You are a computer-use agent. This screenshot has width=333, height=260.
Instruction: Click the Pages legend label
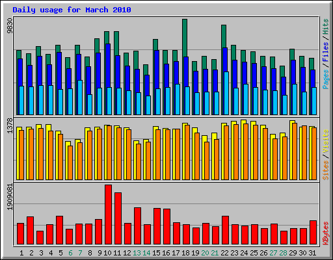tap(326, 79)
